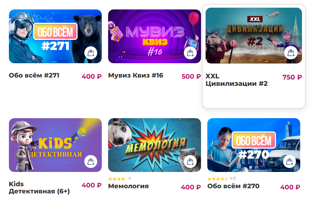Open the Обо всём #271 title link
Image resolution: width=314 pixels, height=220 pixels.
point(34,75)
